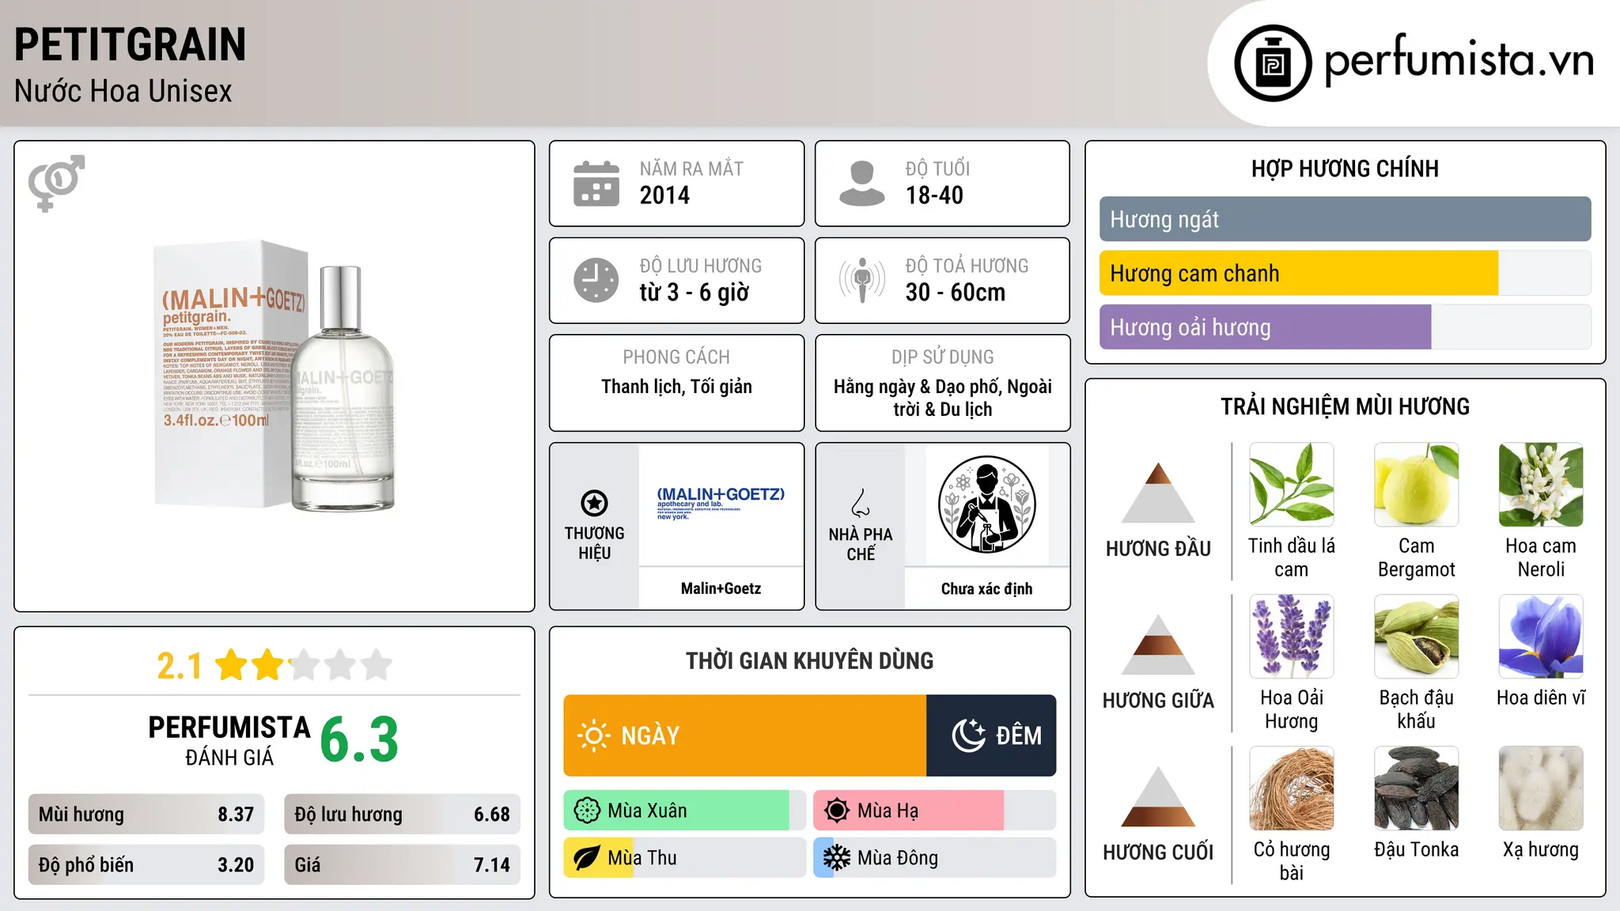Click the Dịp sử dụng label
The width and height of the screenshot is (1620, 911).
pyautogui.click(x=942, y=357)
